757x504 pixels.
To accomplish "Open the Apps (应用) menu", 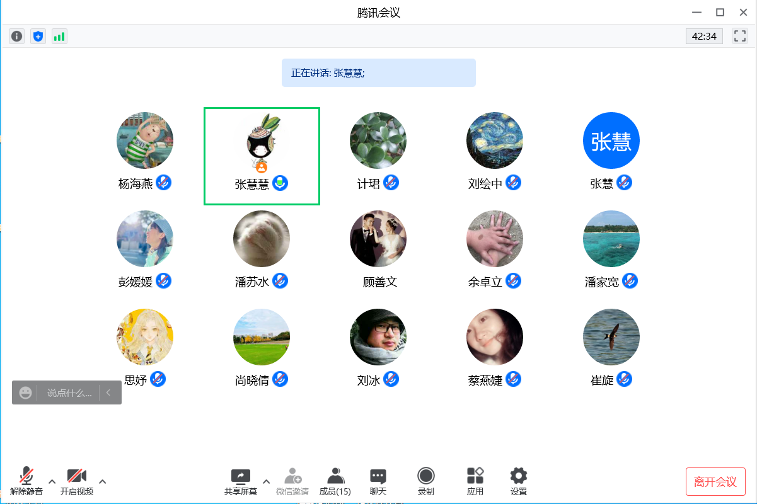I will coord(475,482).
